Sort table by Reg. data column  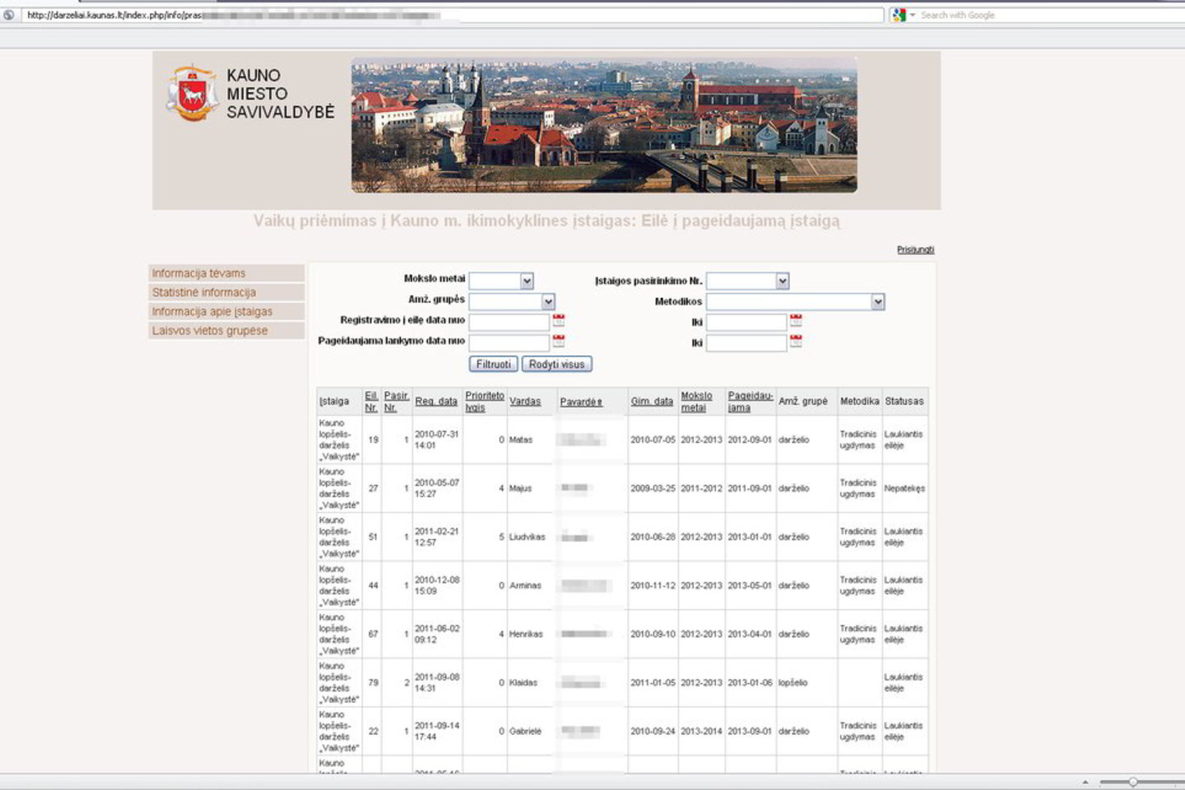click(x=436, y=402)
